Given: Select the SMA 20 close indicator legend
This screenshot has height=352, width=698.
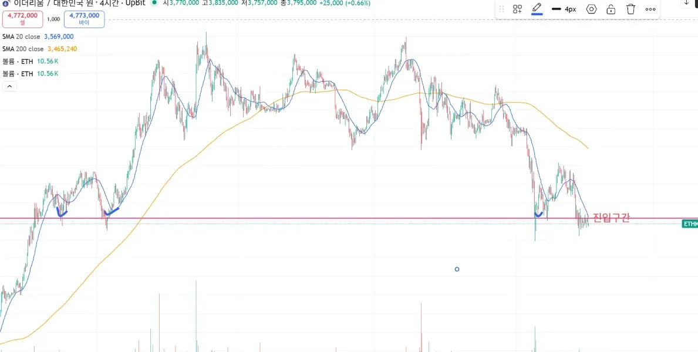Looking at the screenshot, I should 21,36.
